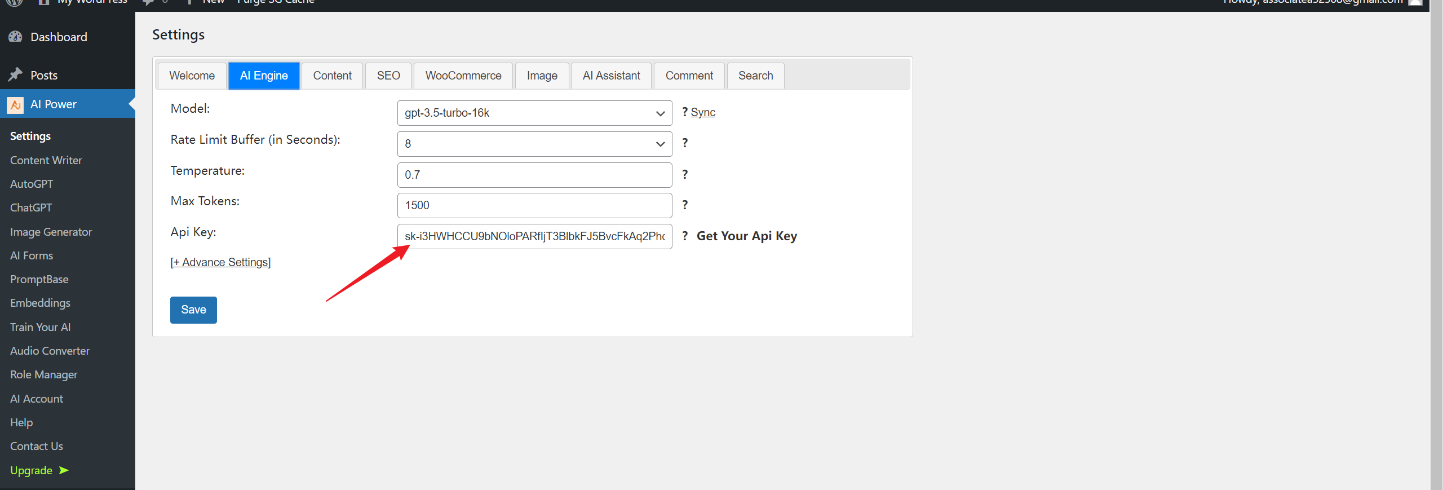Switch to the WooCommerce tab
The height and width of the screenshot is (490, 1443).
pyautogui.click(x=463, y=76)
